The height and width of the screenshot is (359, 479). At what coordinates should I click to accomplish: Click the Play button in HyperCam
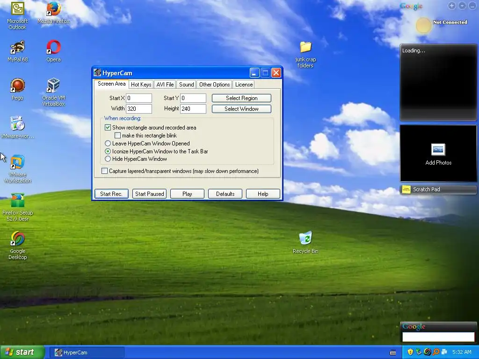click(187, 194)
